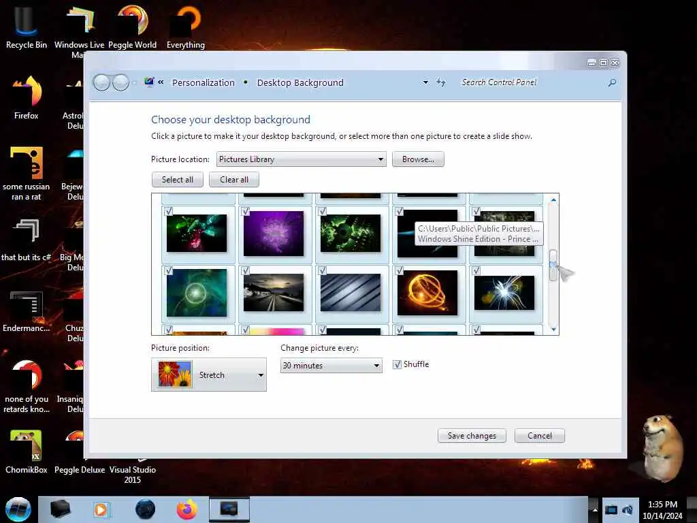
Task: Click the wallpaper list scrollbar thumb
Action: tap(553, 265)
